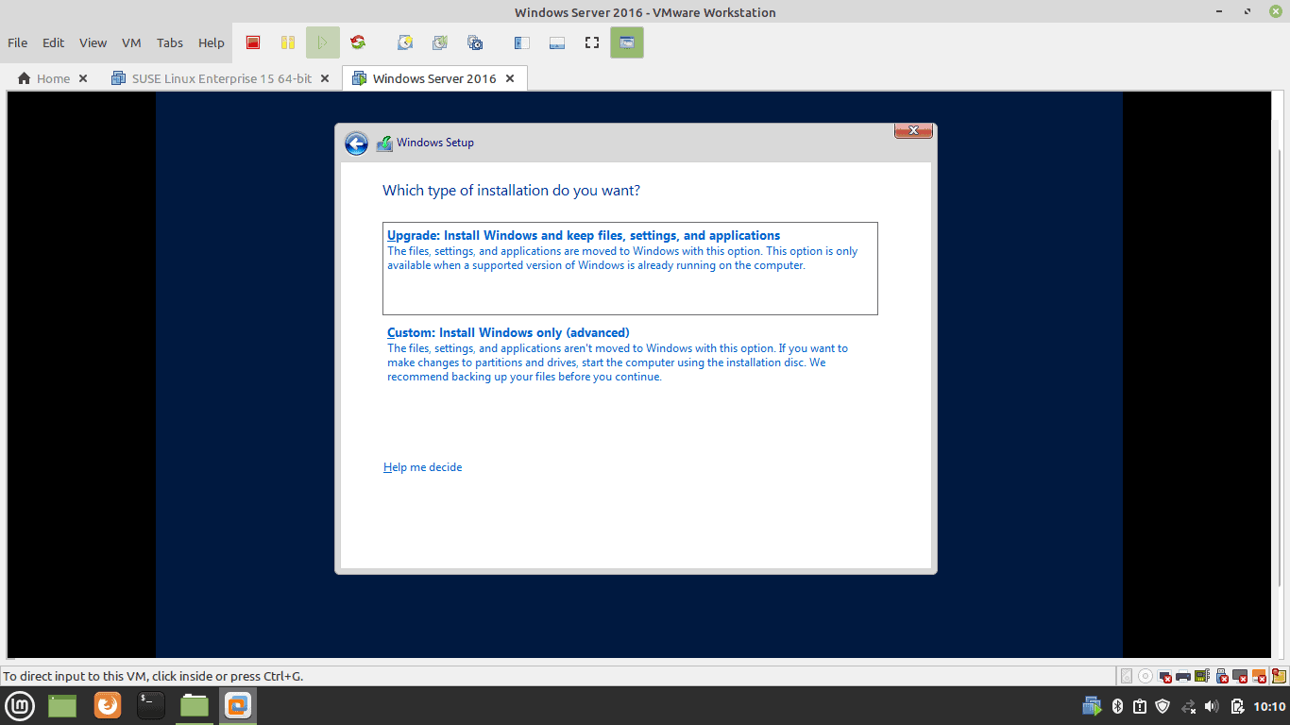Close the Windows Server 2016 tab
1290x725 pixels.
click(510, 78)
